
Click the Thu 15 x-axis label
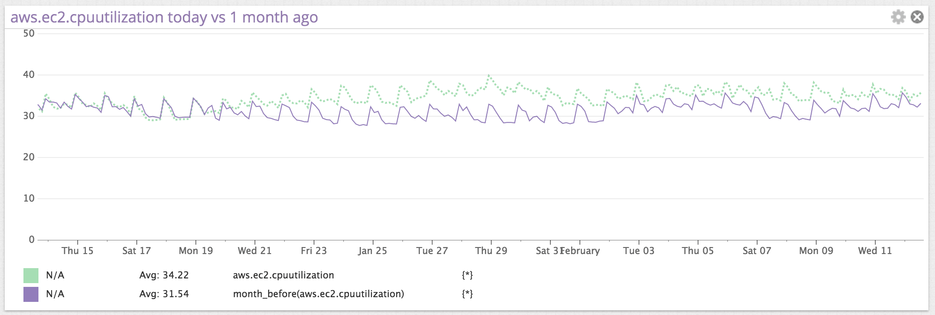pyautogui.click(x=77, y=251)
